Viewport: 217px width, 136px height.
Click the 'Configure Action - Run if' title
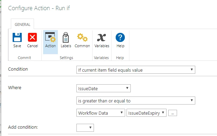pyautogui.click(x=39, y=8)
